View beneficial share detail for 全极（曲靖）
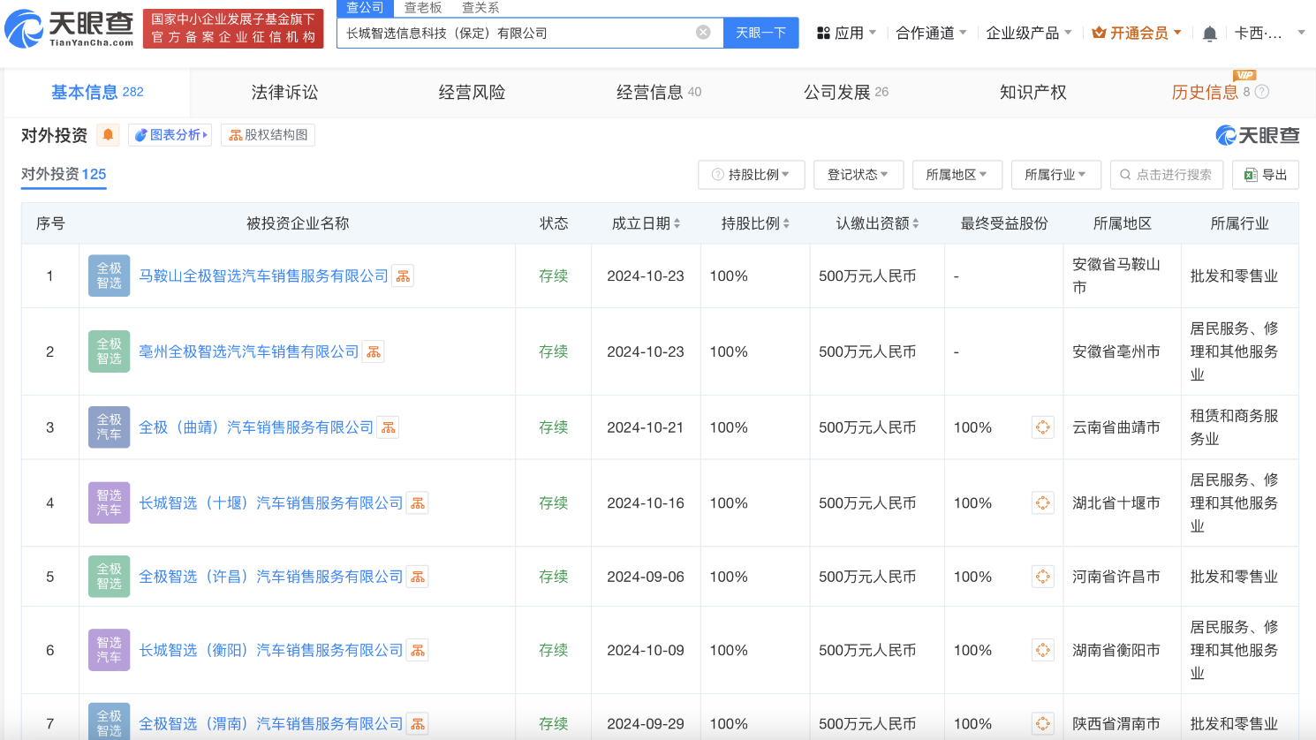 1042,427
